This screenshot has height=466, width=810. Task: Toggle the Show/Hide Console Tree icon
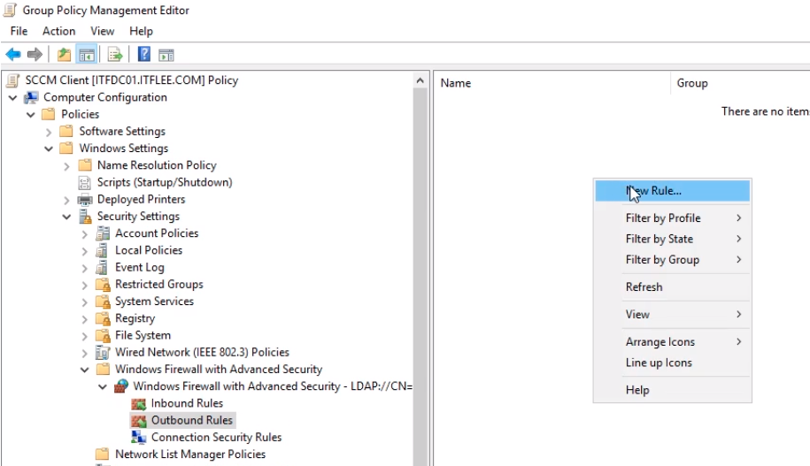(x=87, y=54)
